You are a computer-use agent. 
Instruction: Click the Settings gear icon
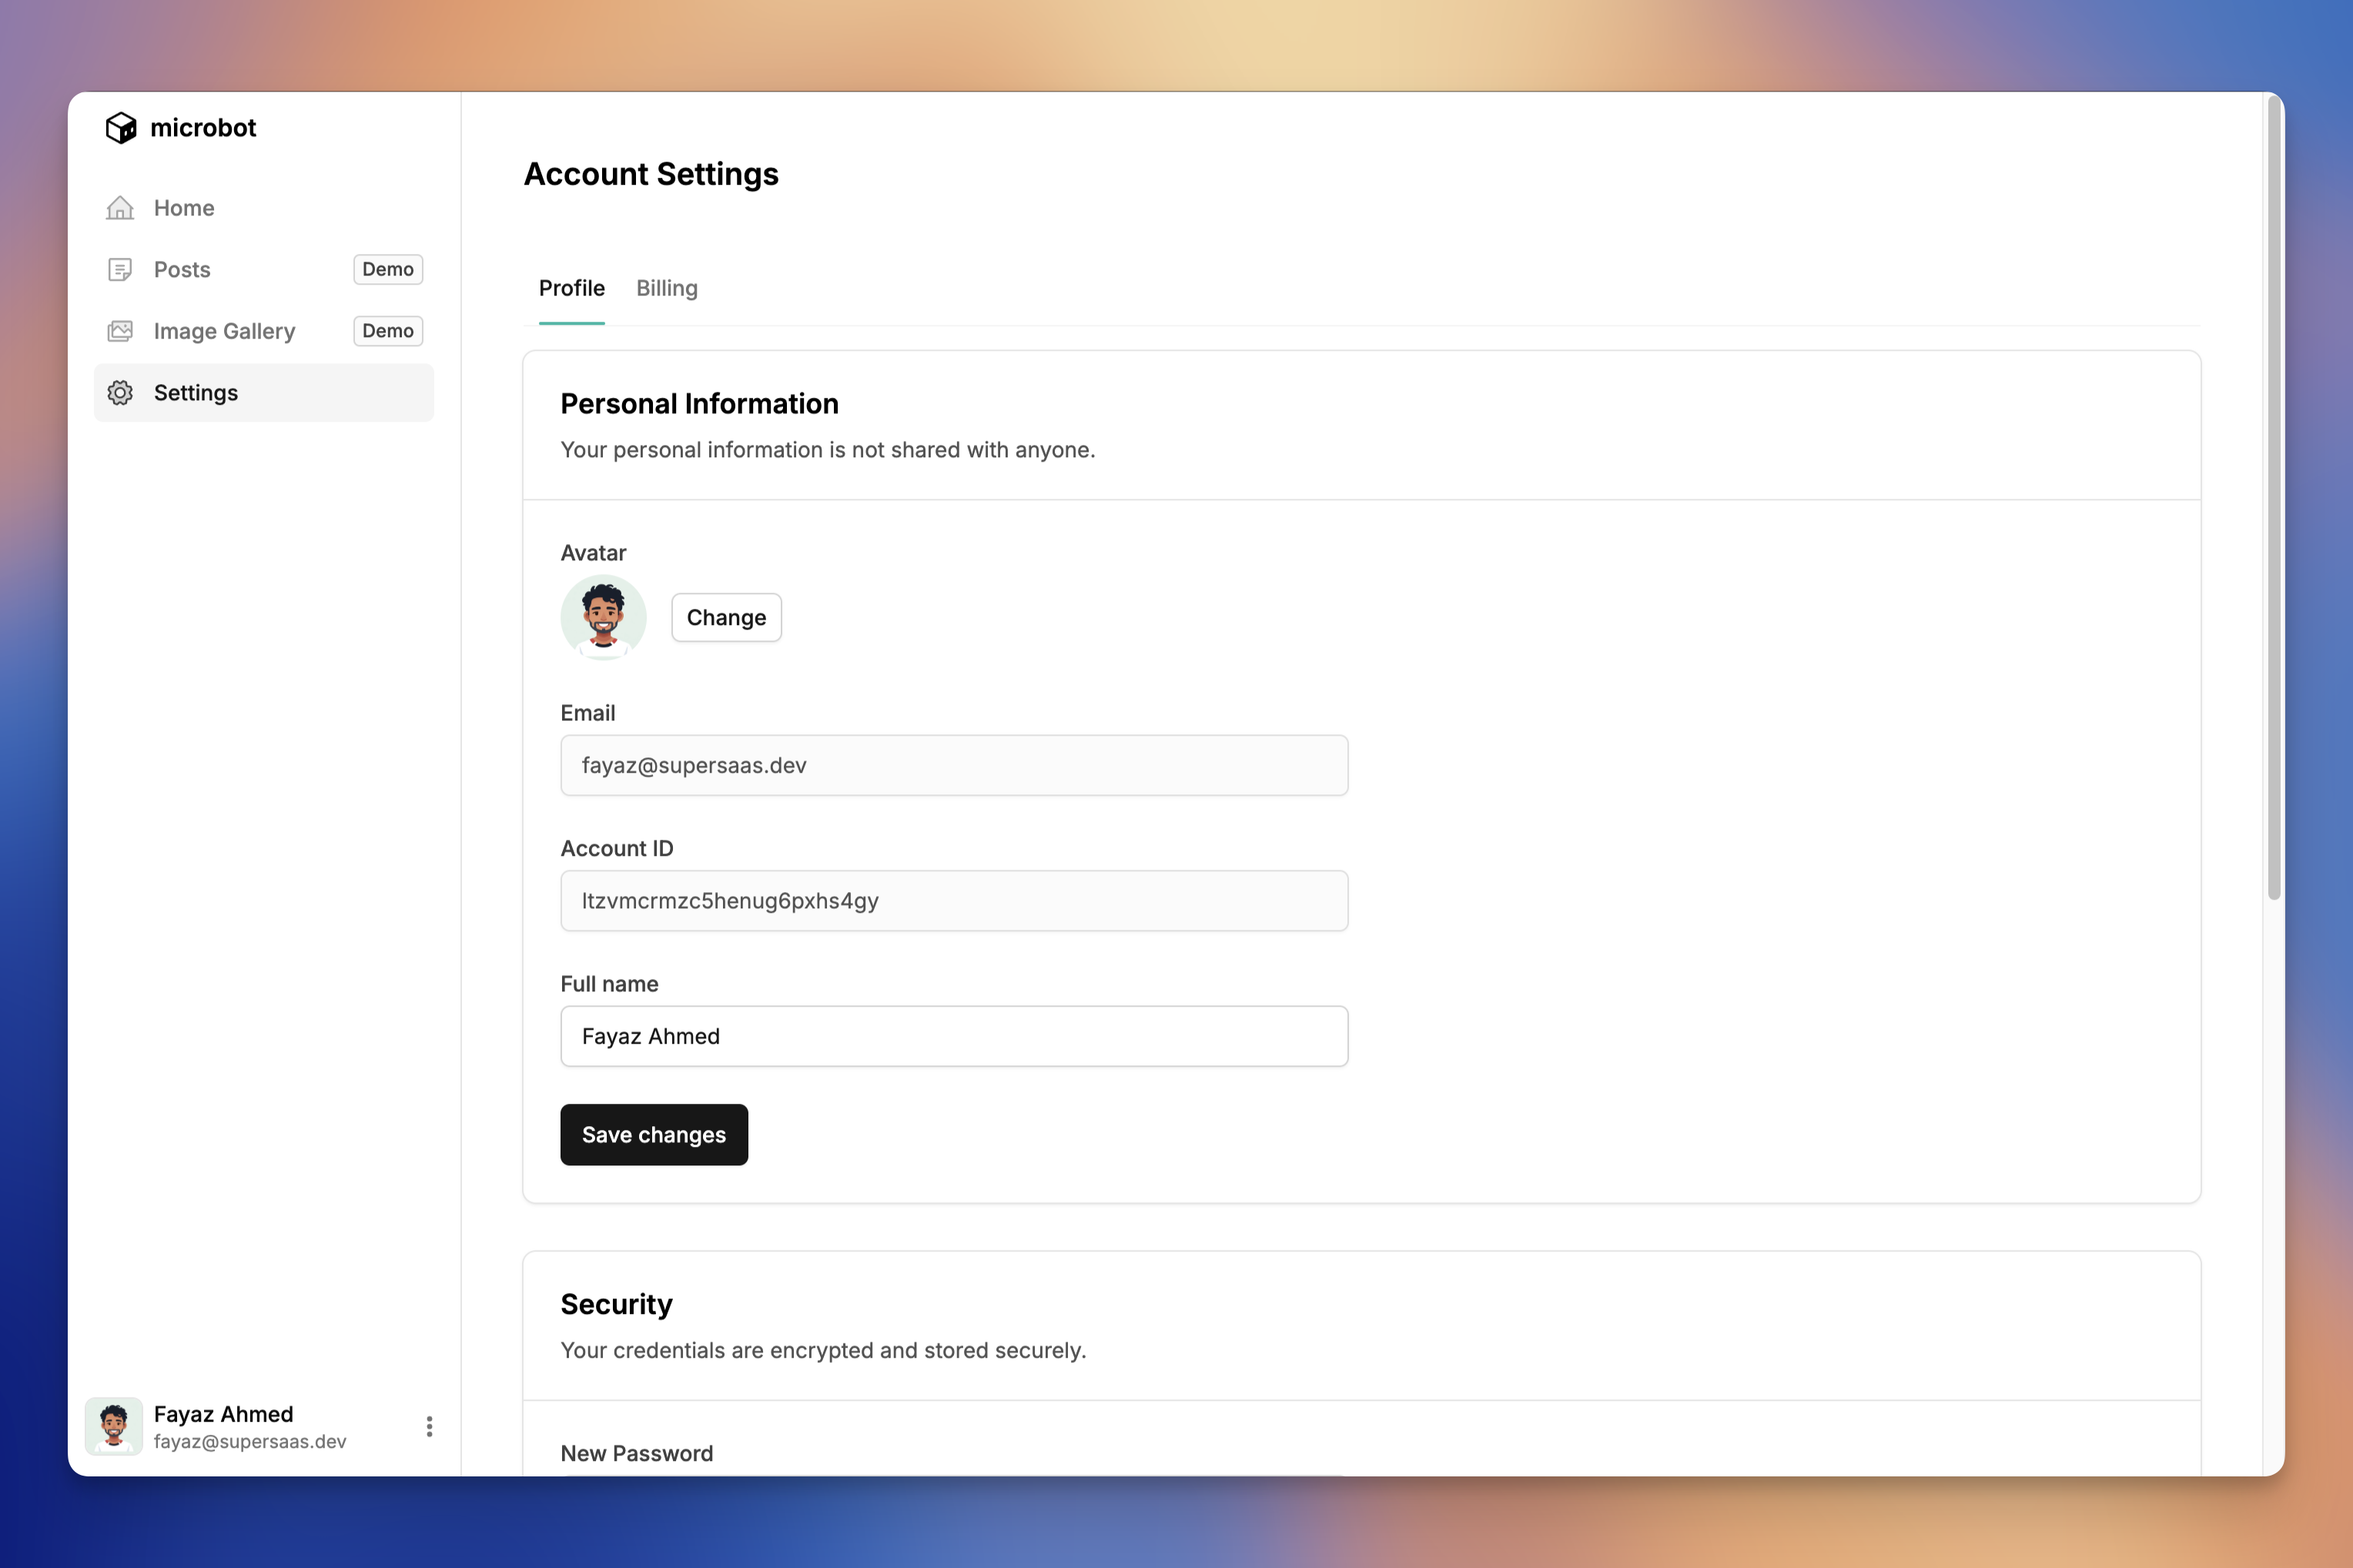tap(120, 393)
